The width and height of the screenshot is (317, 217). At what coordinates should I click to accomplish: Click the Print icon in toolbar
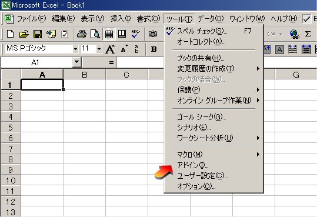pyautogui.click(x=82, y=34)
